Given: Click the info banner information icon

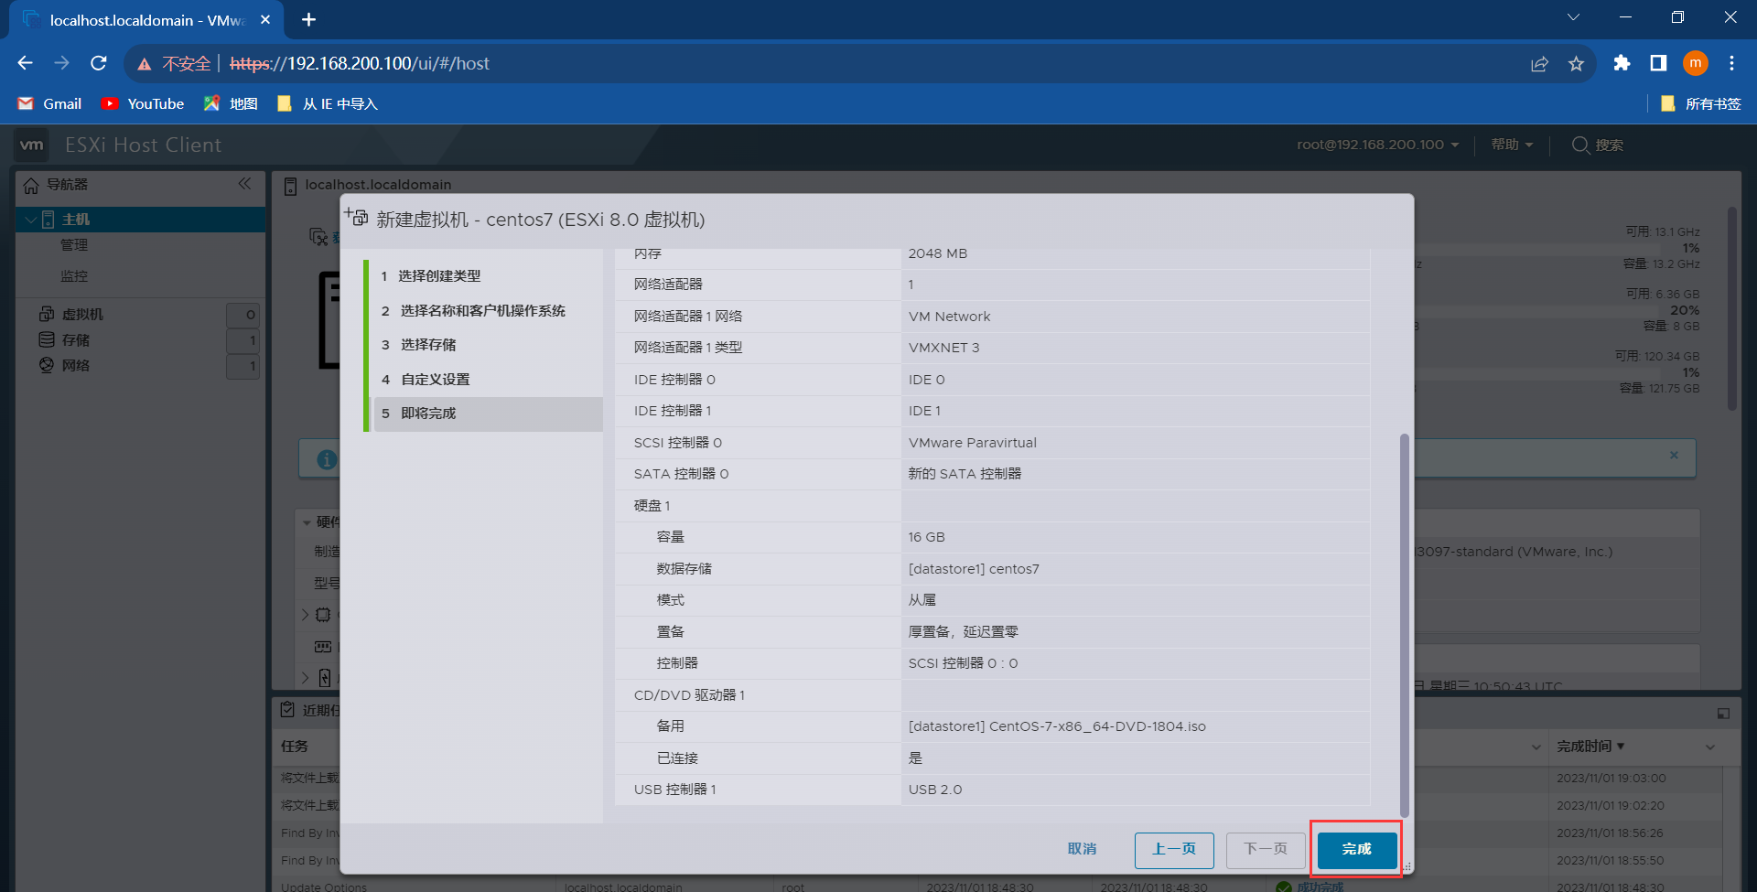Looking at the screenshot, I should 327,459.
